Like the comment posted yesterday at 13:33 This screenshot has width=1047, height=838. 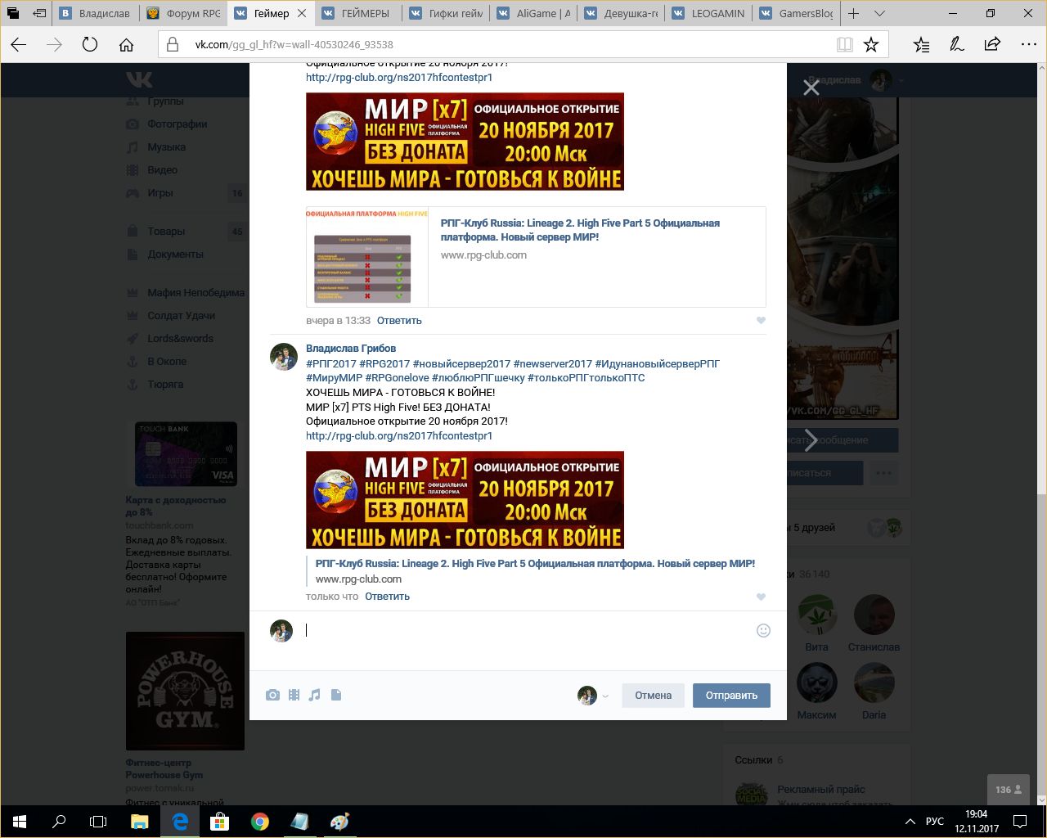(761, 321)
